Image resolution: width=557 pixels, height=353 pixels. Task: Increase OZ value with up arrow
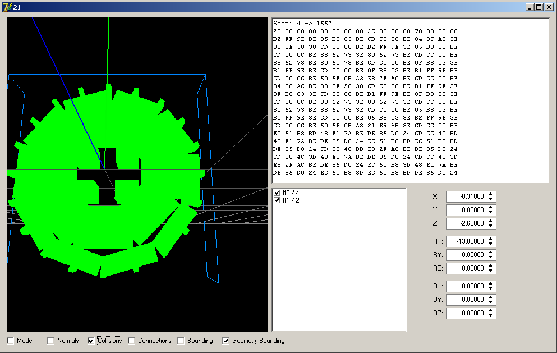pos(491,310)
